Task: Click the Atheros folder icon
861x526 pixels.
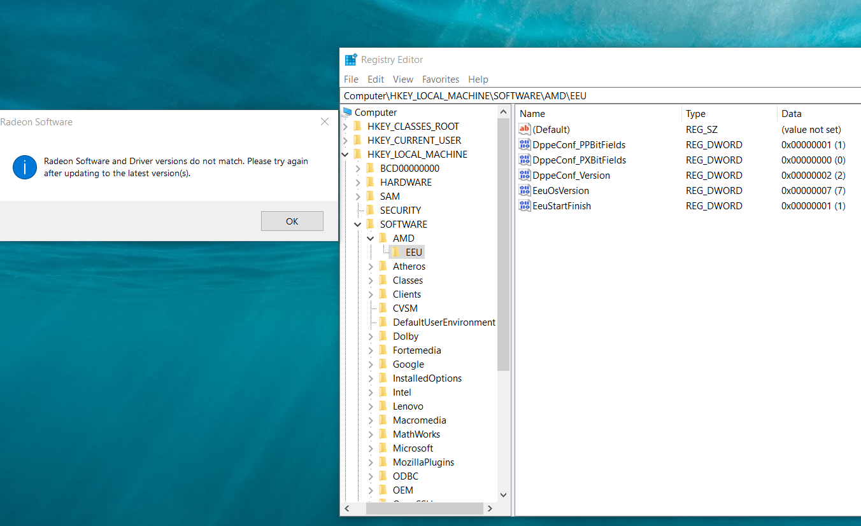Action: click(x=383, y=266)
